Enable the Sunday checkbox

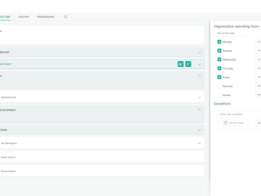tap(219, 95)
